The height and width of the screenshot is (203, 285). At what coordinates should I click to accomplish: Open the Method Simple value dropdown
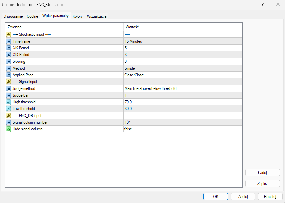point(182,68)
